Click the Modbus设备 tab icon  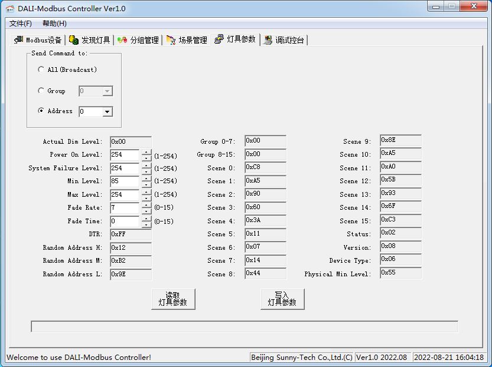[x=18, y=39]
